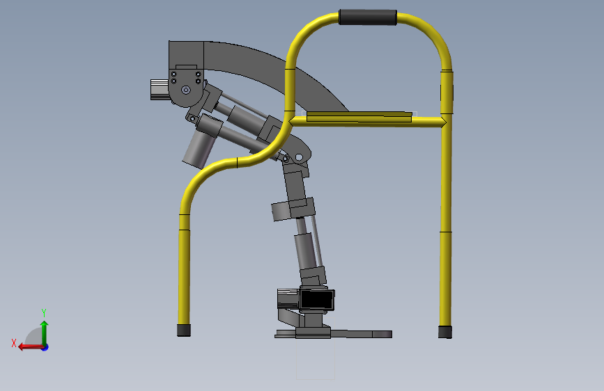Select the gray foot plate at the bottom
Screen dimensions: 604x391
[x=334, y=334]
